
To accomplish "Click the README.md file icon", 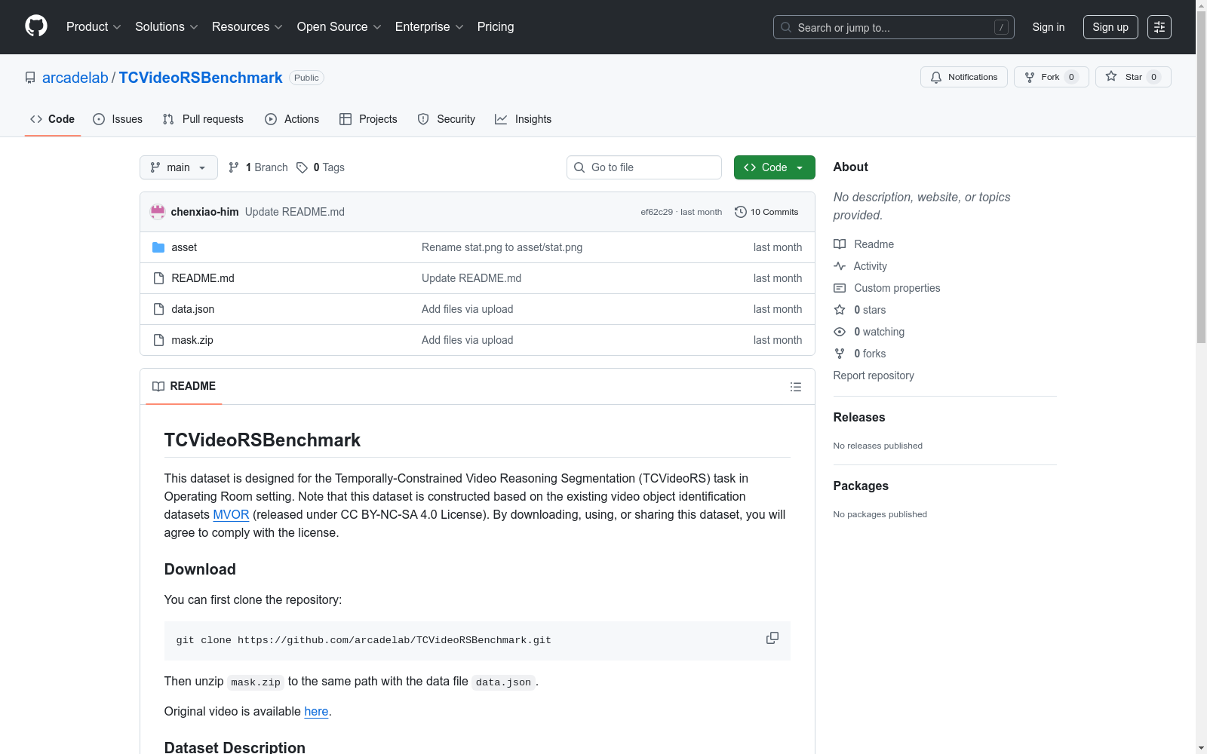I will [x=158, y=278].
